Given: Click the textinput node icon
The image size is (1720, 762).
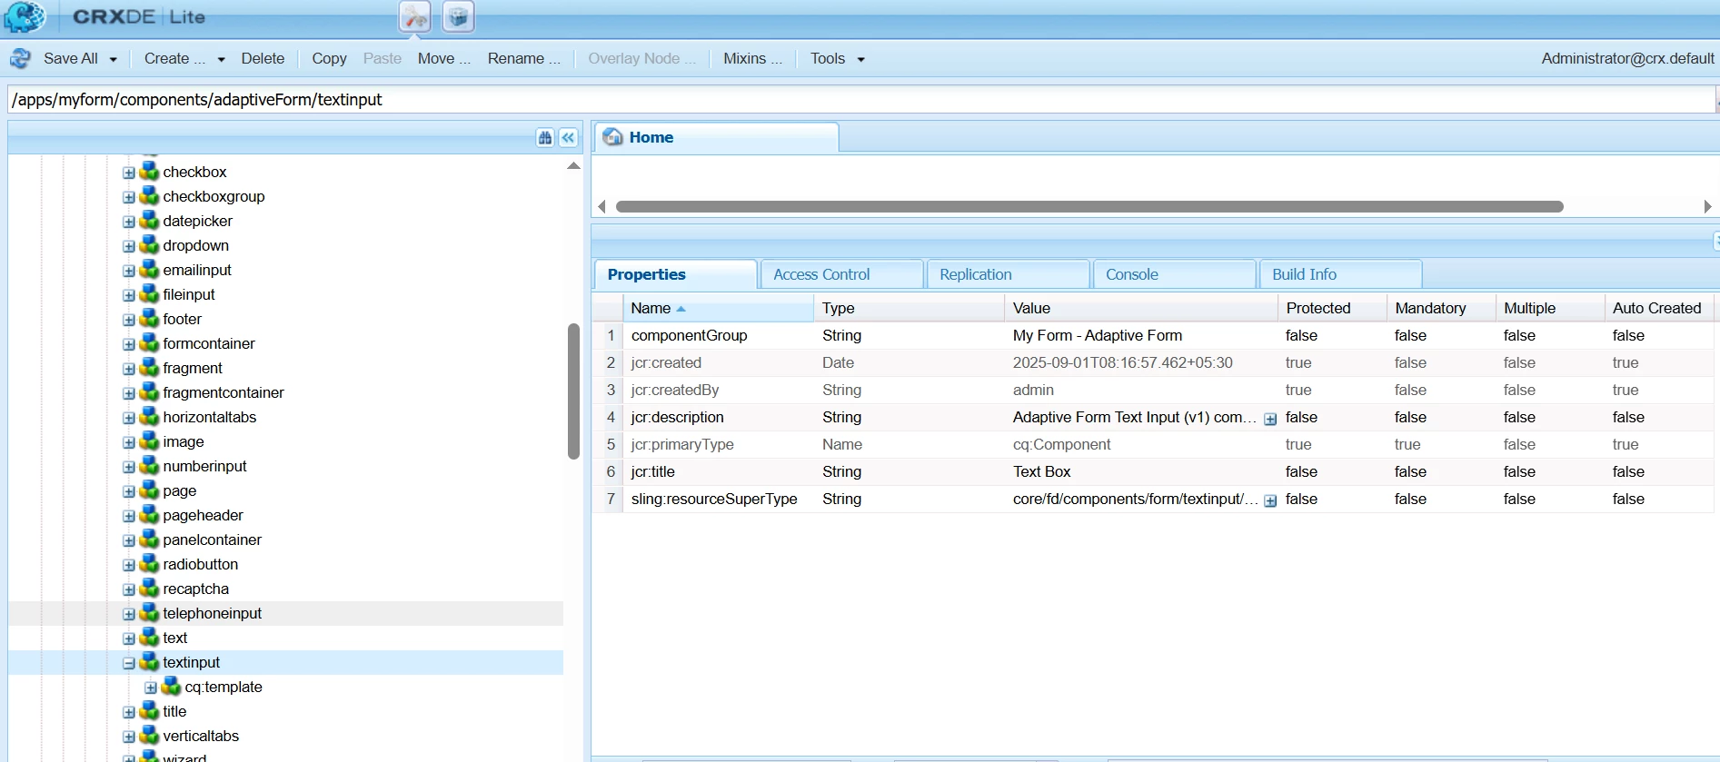Looking at the screenshot, I should click(x=149, y=662).
